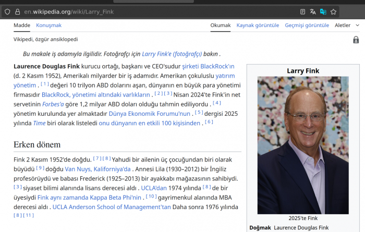Open Geçmişi görüntüle tab
This screenshot has height=232, width=365.
pyautogui.click(x=307, y=25)
